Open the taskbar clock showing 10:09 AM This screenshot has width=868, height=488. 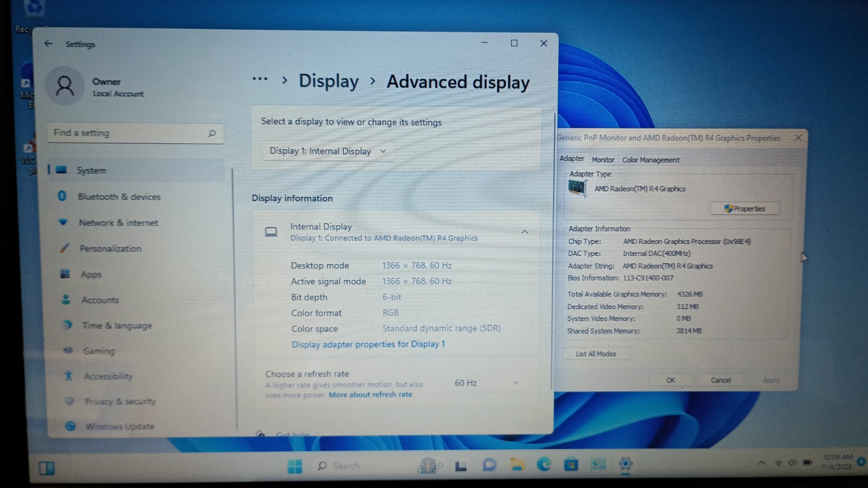point(837,462)
